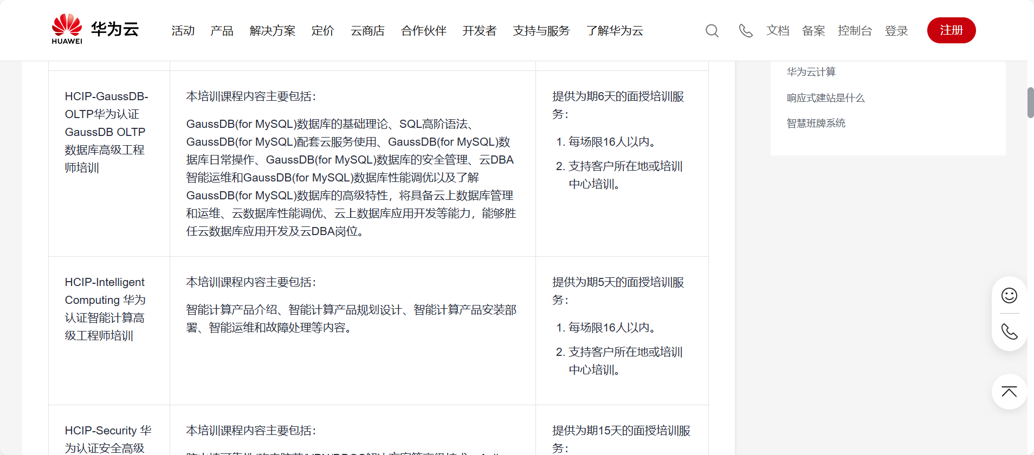Click the page vertical scrollbar thumb
Viewport: 1034px width, 455px height.
point(1030,102)
